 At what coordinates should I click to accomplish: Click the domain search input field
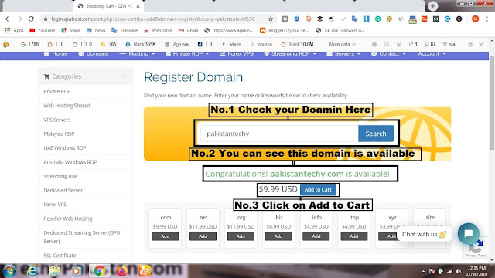click(x=279, y=134)
